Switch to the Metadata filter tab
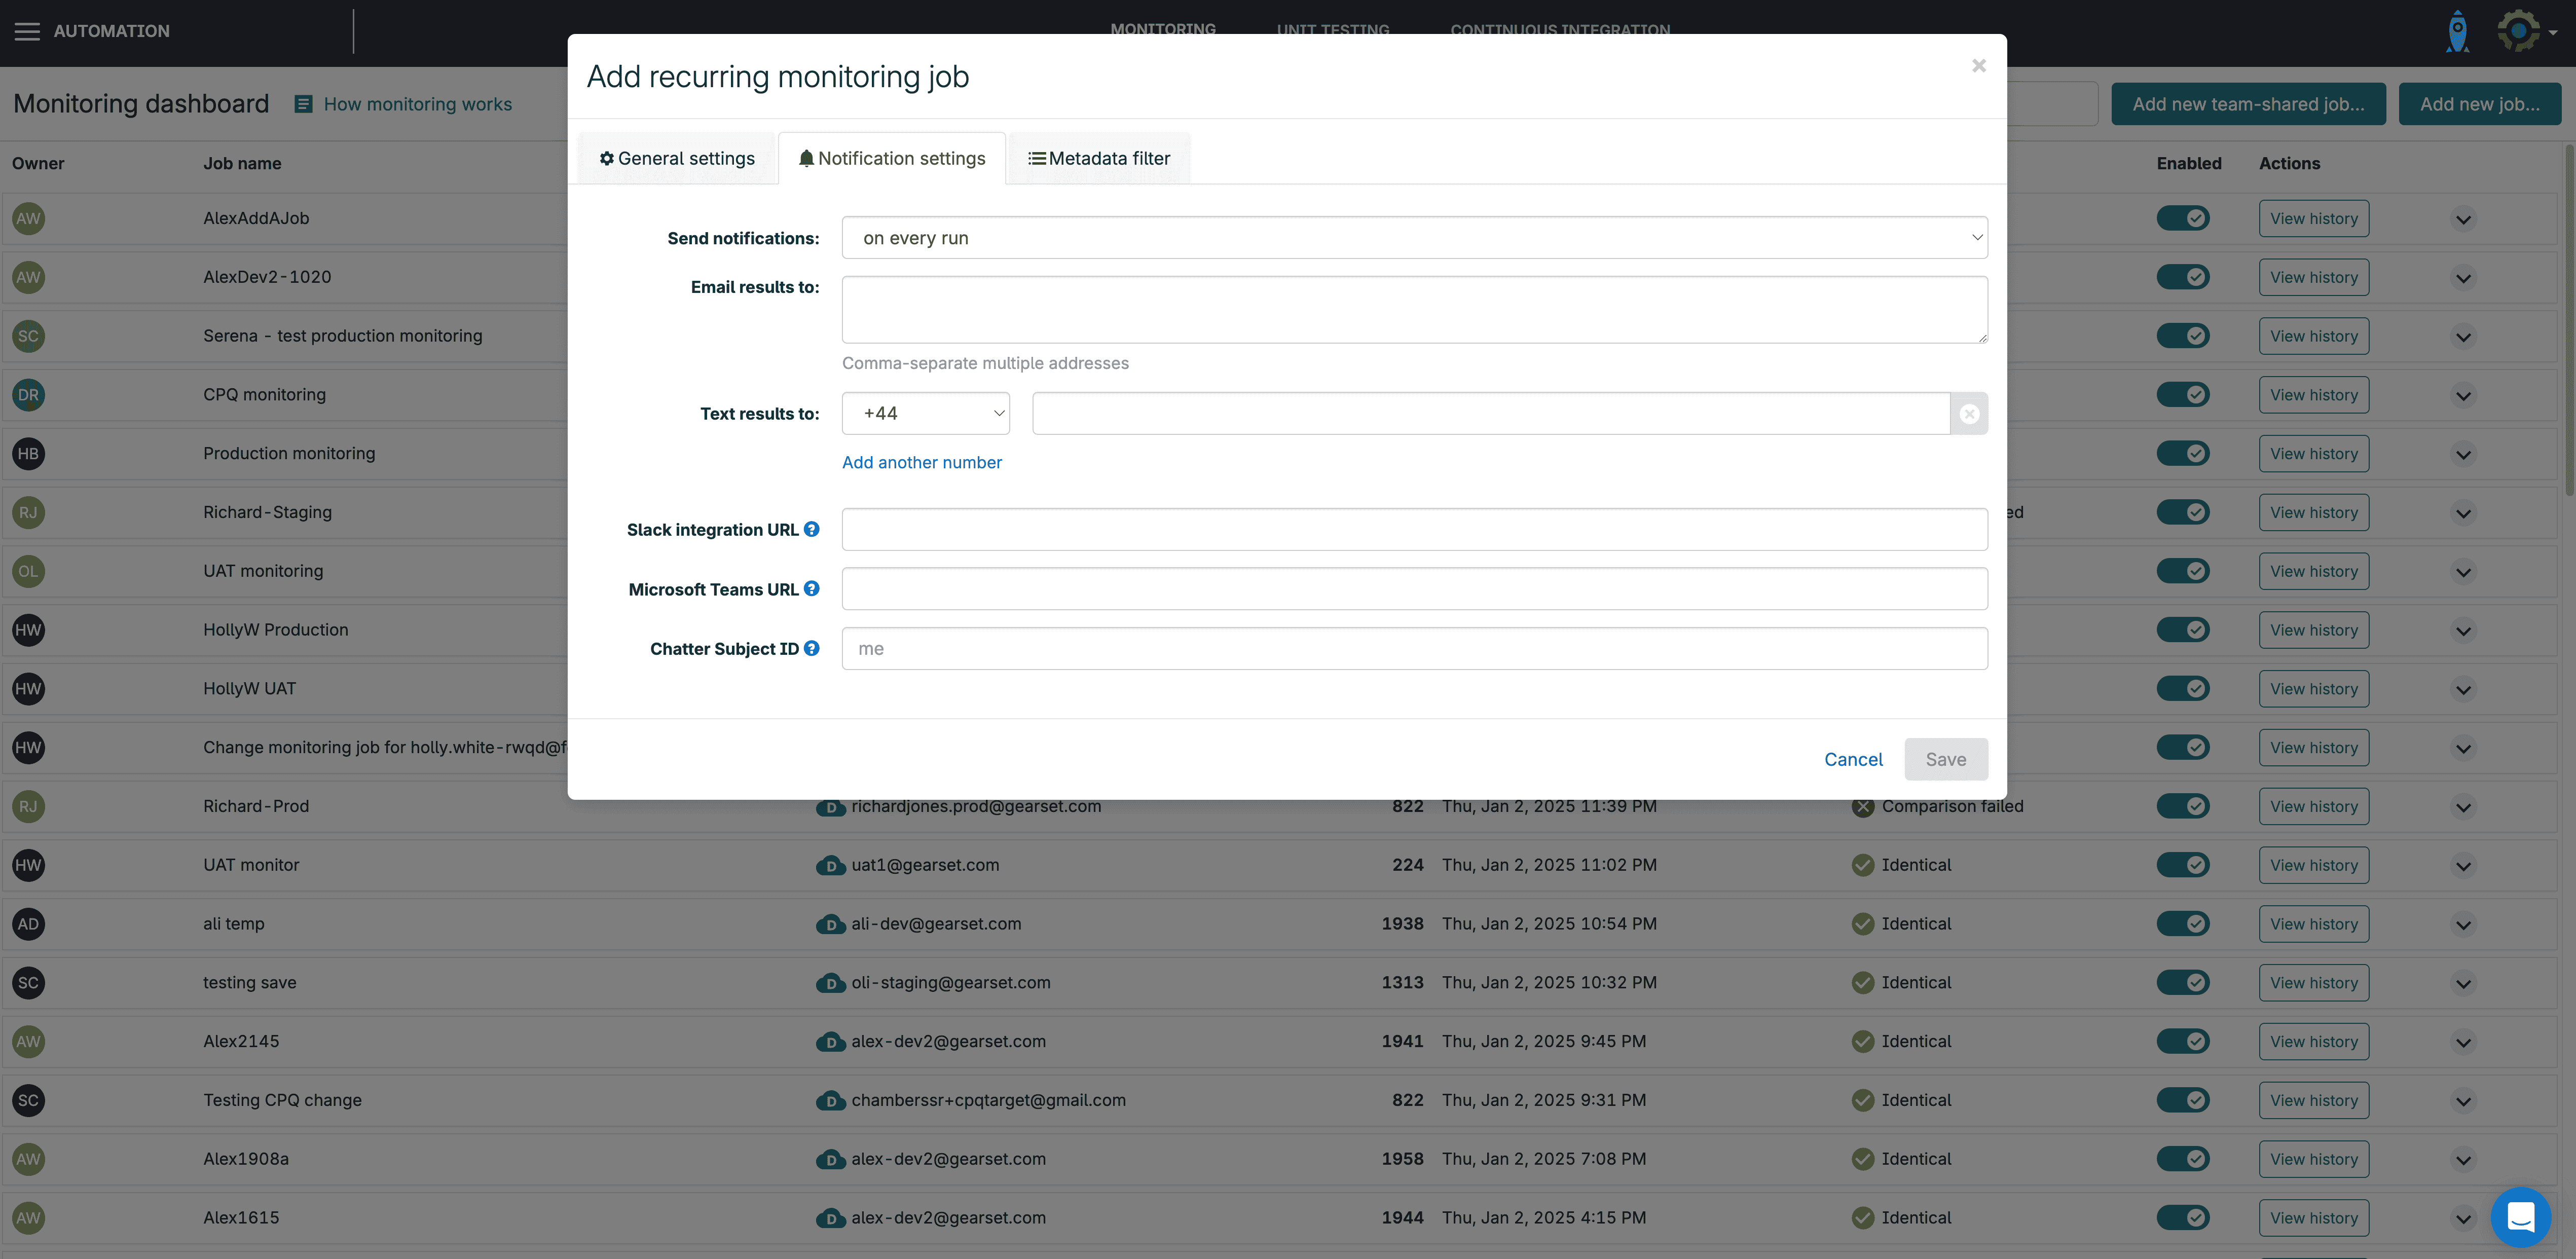Image resolution: width=2576 pixels, height=1259 pixels. 1099,158
